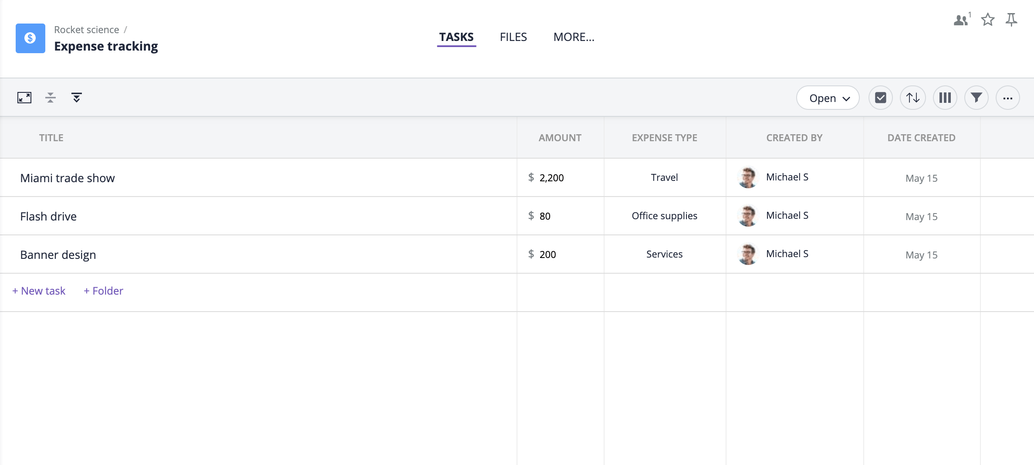The height and width of the screenshot is (465, 1034).
Task: Open the members icon in the header
Action: (x=962, y=19)
